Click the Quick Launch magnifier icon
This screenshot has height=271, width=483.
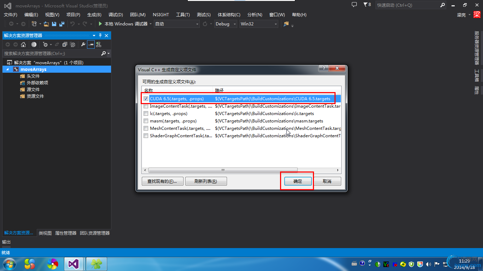point(442,5)
